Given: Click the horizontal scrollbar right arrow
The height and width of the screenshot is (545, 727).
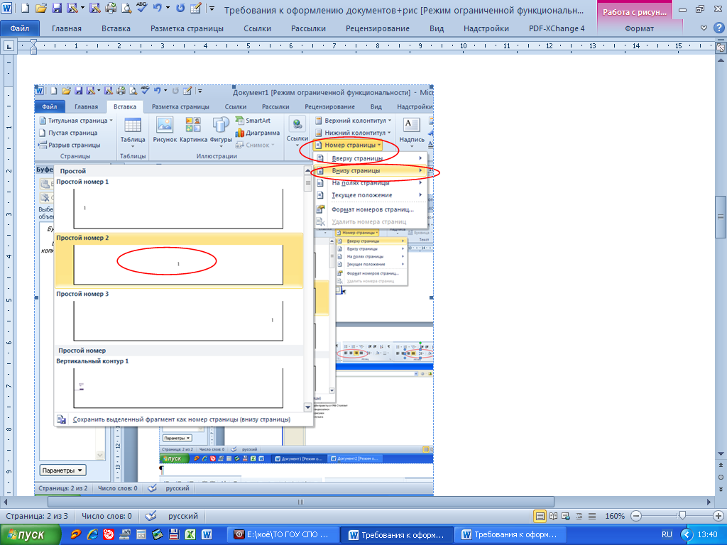Looking at the screenshot, I should pos(709,502).
